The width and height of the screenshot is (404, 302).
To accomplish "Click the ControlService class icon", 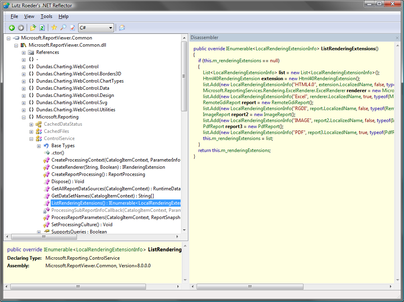I will pos(39,138).
